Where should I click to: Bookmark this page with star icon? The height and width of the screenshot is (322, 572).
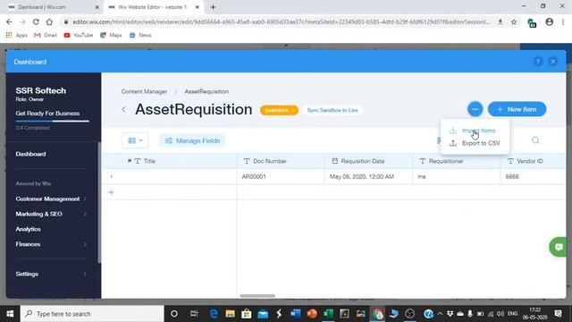pyautogui.click(x=514, y=21)
